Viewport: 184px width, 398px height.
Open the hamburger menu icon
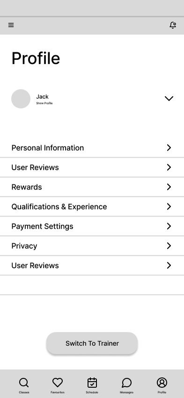point(11,25)
